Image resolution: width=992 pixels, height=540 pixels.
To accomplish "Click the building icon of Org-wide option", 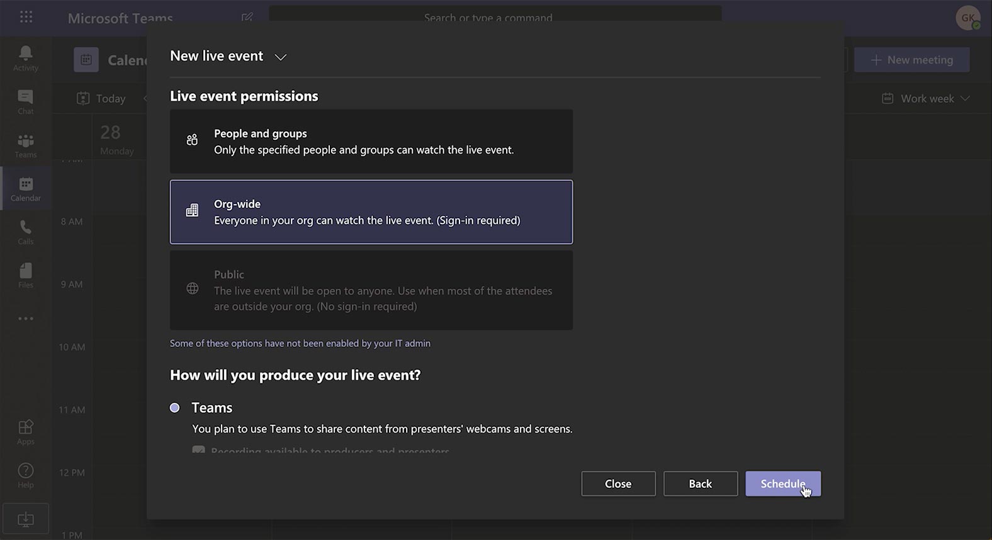I will click(192, 210).
